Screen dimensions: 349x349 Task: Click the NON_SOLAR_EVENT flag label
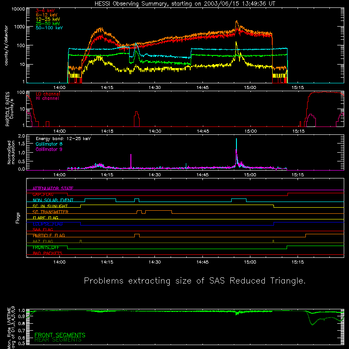point(53,200)
